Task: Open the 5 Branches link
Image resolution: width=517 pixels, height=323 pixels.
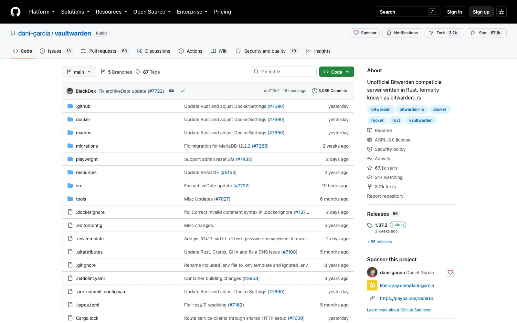Action: pos(116,72)
